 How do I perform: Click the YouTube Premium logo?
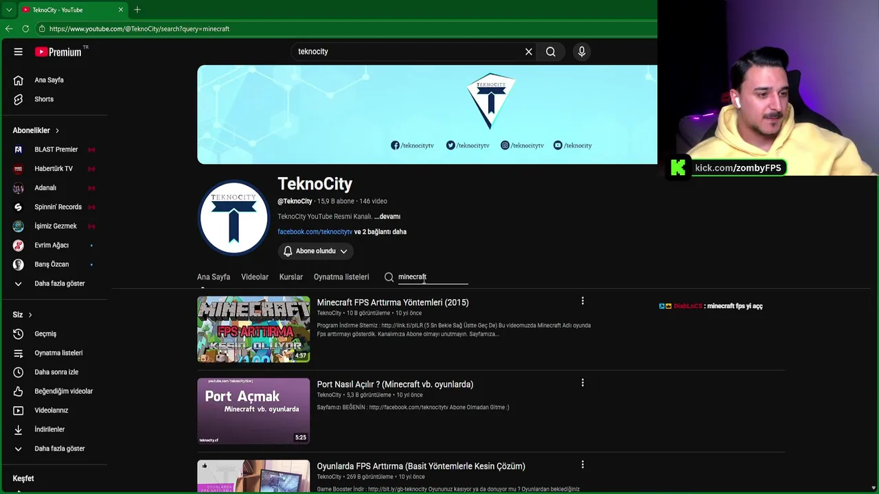pyautogui.click(x=58, y=51)
